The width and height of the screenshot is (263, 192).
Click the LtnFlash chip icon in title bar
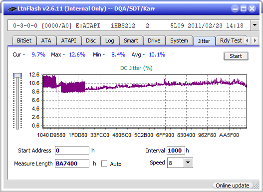[x=12, y=9]
